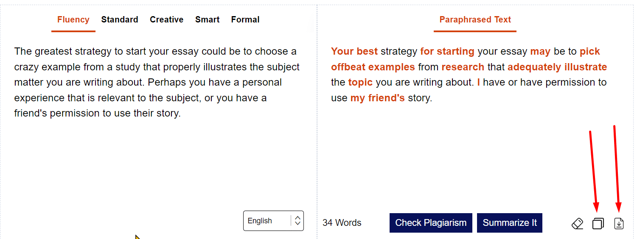637x239 pixels.
Task: Click the highlighted phrase "offbeat examples"
Action: (x=373, y=67)
